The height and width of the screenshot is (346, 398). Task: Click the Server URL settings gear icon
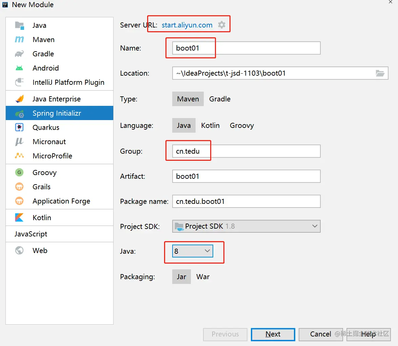click(x=221, y=25)
